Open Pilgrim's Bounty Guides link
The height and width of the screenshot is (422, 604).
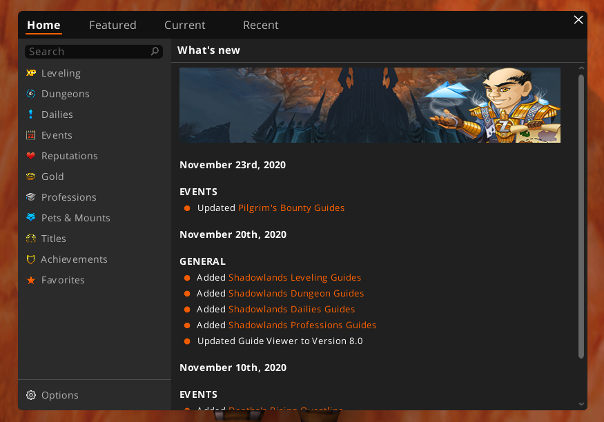click(x=291, y=208)
